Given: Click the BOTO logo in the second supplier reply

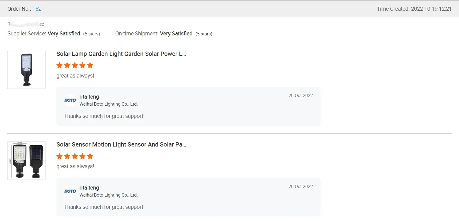Looking at the screenshot, I should click(x=70, y=191).
